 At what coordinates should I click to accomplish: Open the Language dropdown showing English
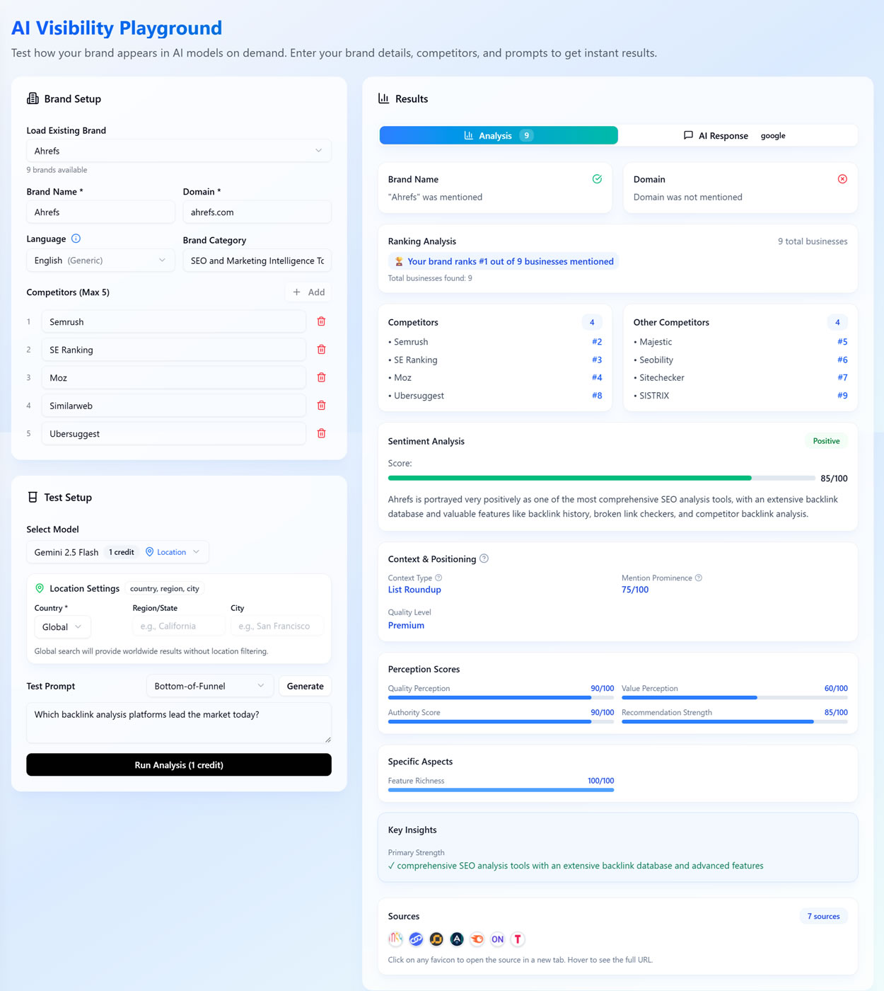pyautogui.click(x=100, y=260)
